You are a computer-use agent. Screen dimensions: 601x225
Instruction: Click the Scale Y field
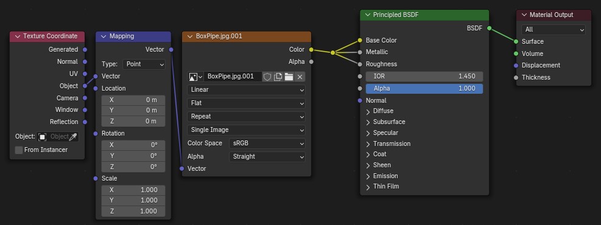click(133, 201)
